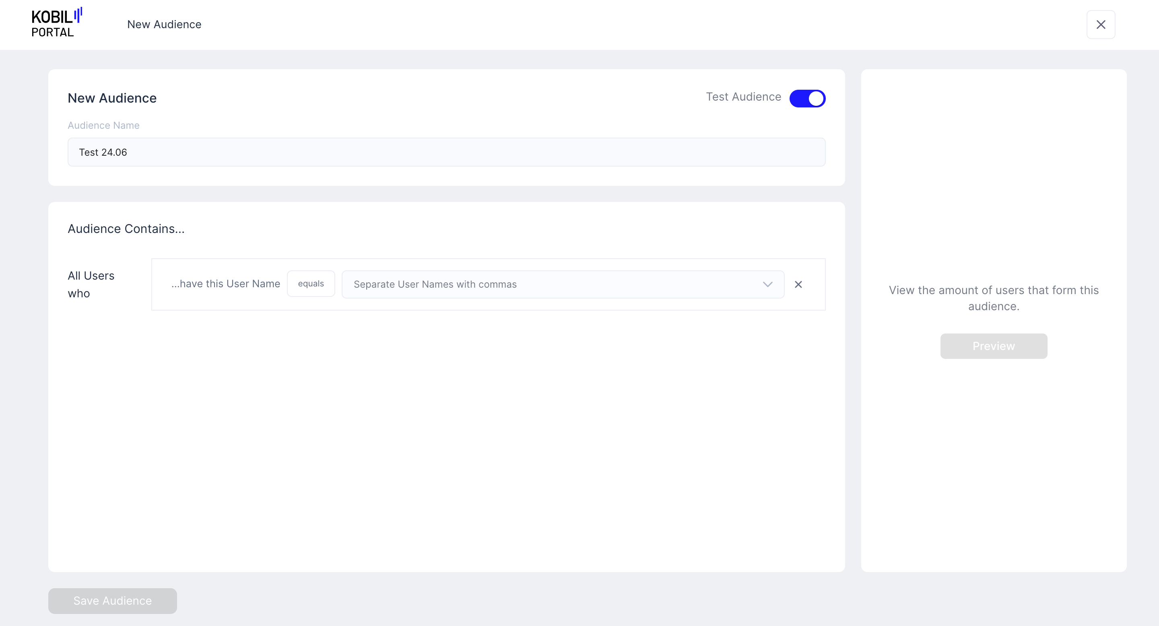1159x626 pixels.
Task: Click inside the 'Test 24.06' name field
Action: (x=446, y=152)
